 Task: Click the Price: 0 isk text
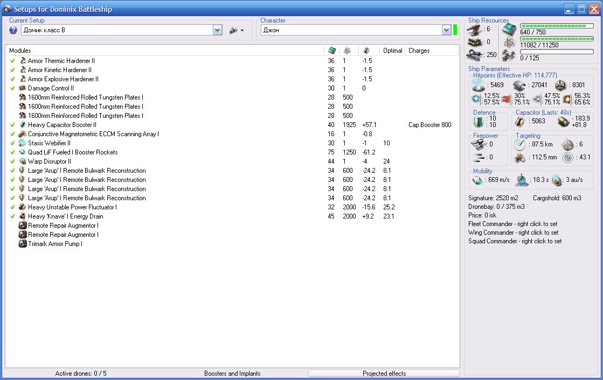pos(482,215)
